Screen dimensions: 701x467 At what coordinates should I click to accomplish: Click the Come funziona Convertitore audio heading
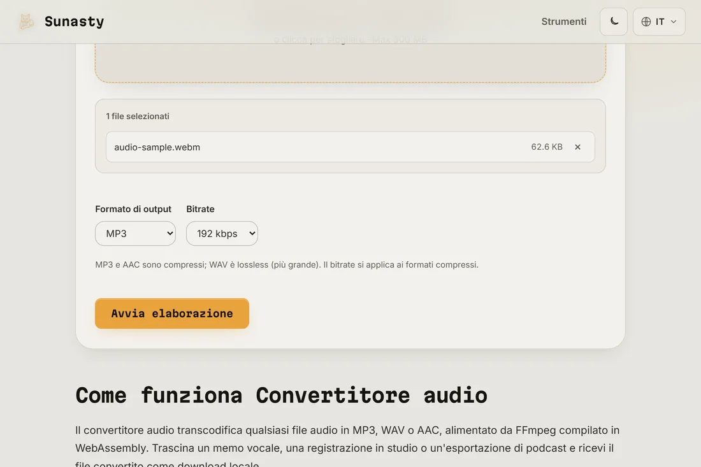(281, 395)
